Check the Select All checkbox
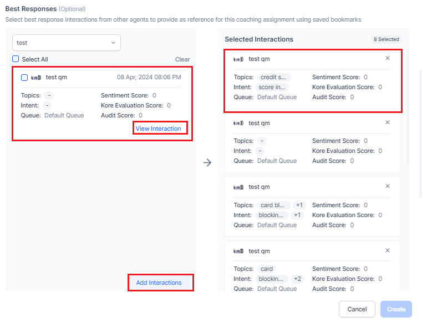 (16, 59)
